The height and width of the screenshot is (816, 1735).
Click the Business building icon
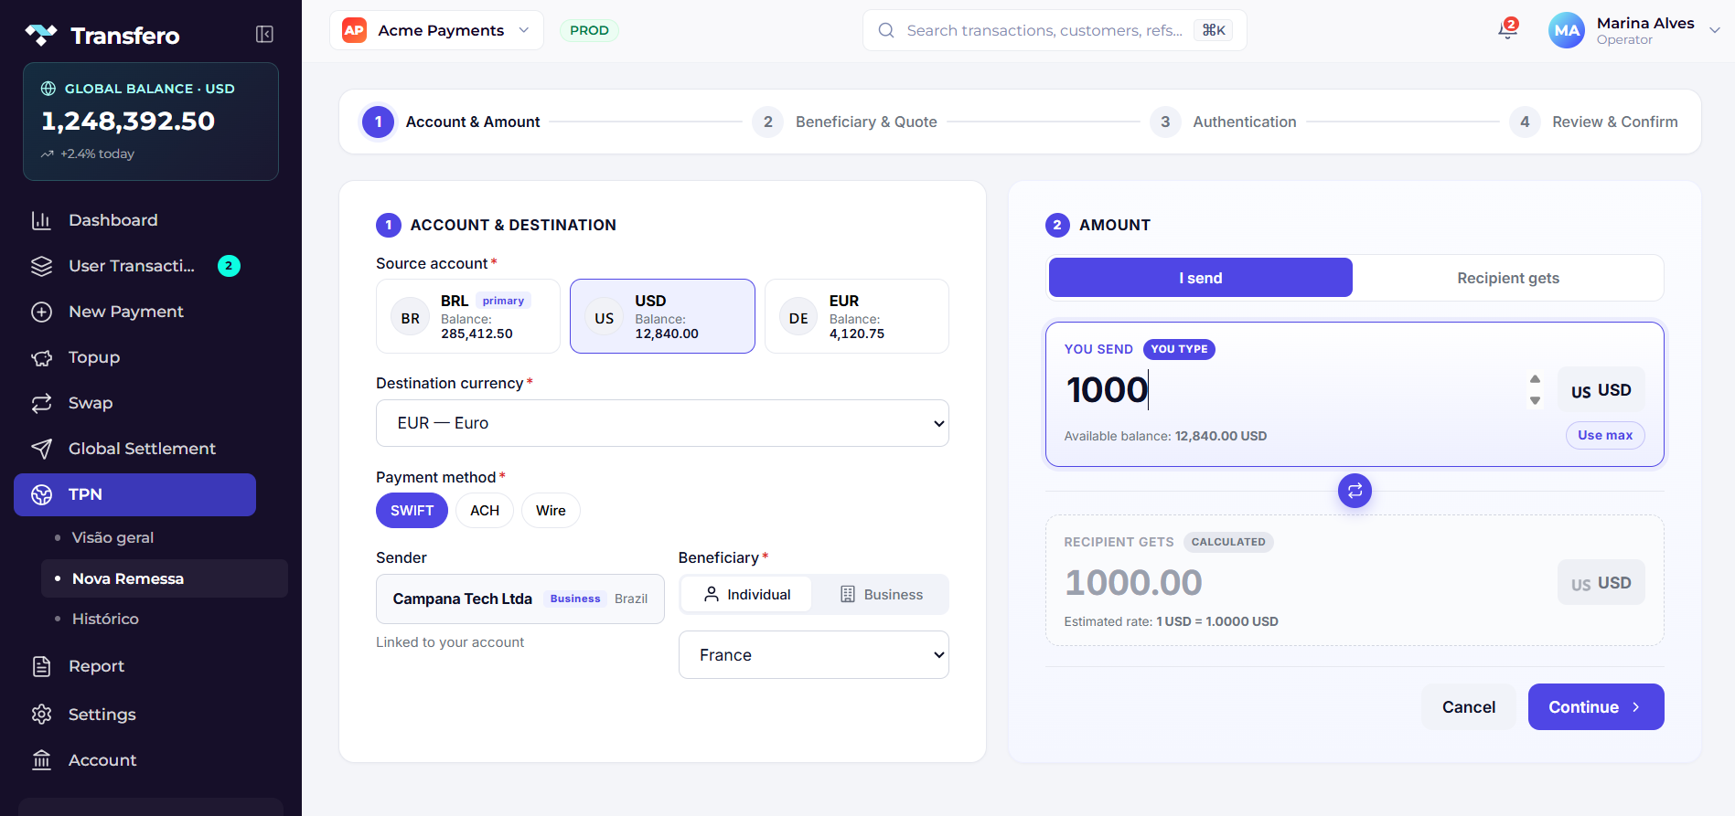point(848,594)
